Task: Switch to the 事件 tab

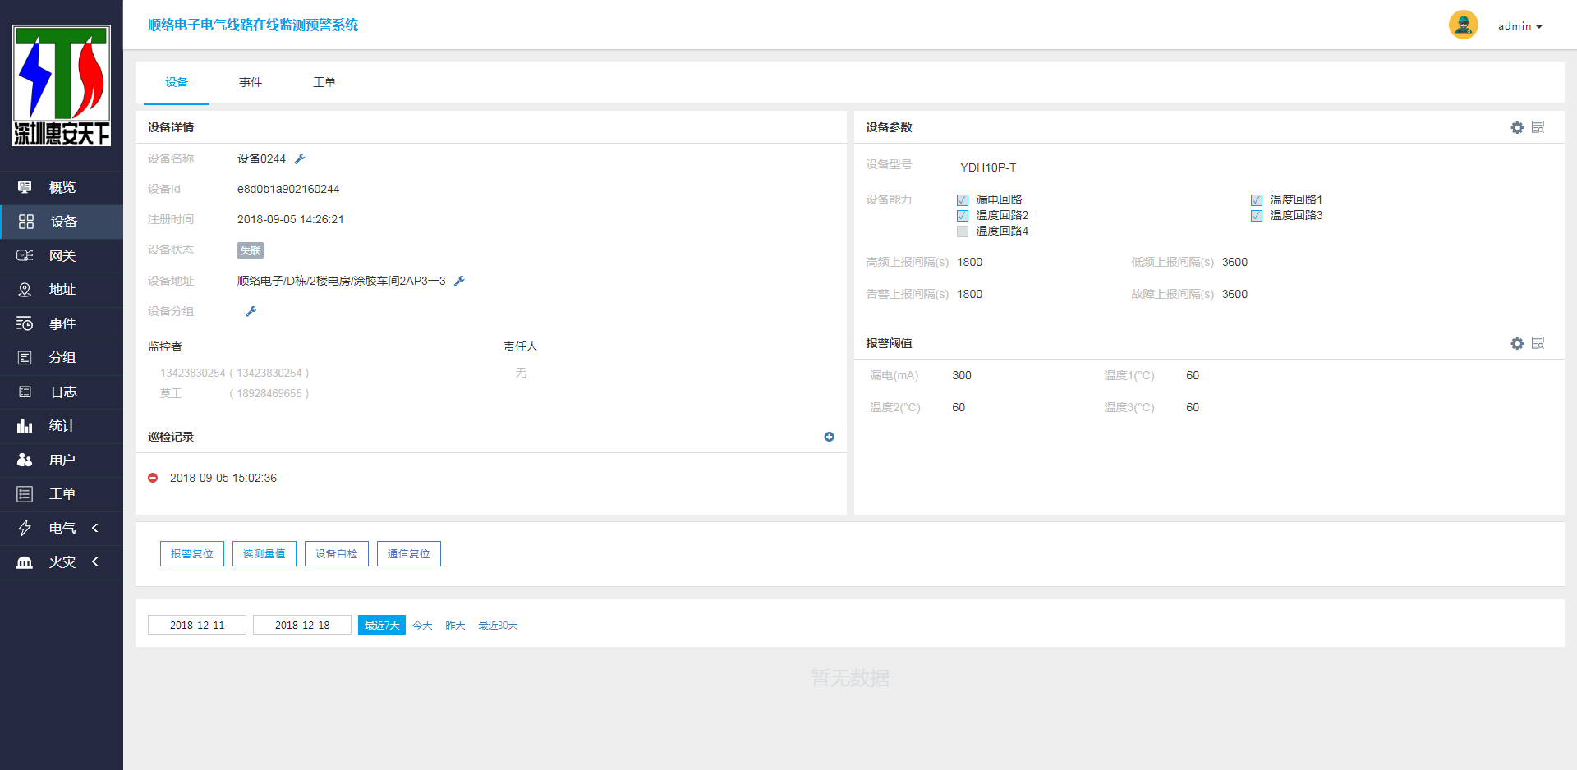Action: click(251, 82)
